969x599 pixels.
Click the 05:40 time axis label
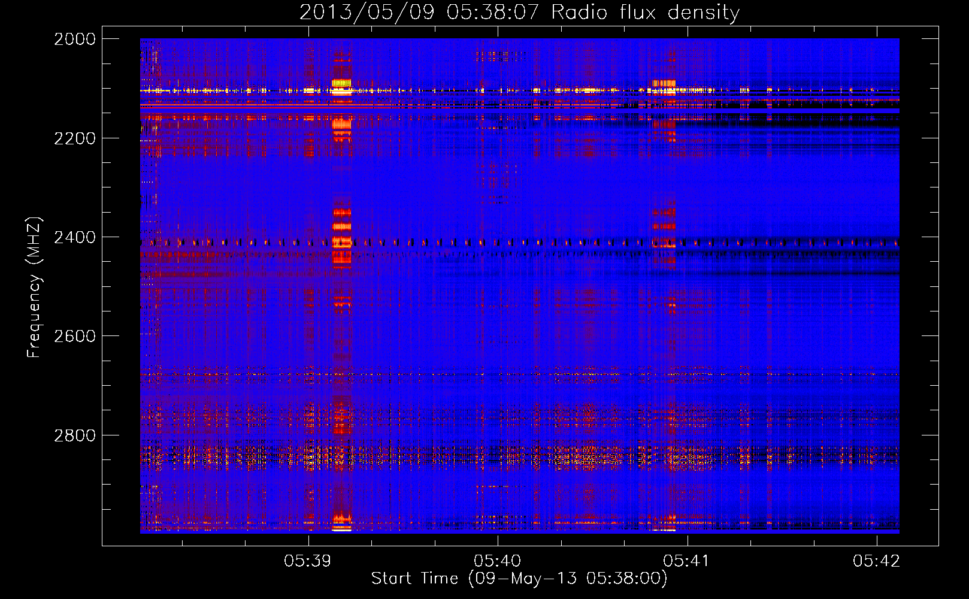pos(498,561)
